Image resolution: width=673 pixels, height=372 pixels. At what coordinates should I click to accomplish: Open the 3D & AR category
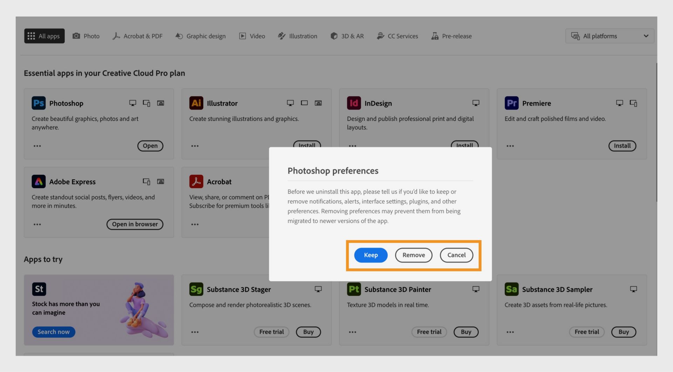[x=347, y=36]
